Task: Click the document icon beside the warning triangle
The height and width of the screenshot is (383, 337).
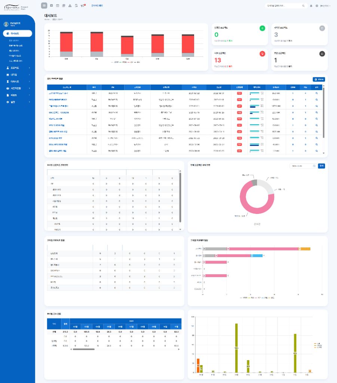Action: 76,5
